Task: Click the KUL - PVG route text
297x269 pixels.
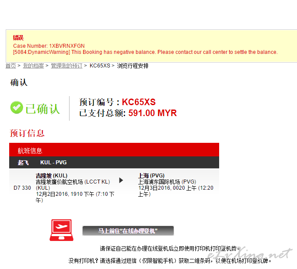Action: point(53,163)
